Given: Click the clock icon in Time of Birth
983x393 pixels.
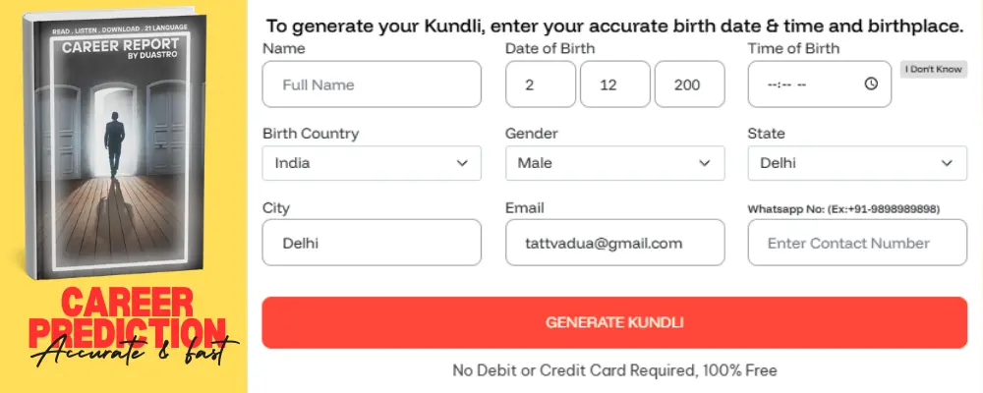Looking at the screenshot, I should (871, 84).
